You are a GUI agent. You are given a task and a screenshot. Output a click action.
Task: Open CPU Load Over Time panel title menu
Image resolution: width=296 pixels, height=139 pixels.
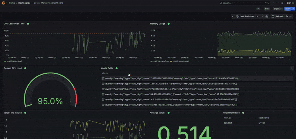[x=14, y=24]
